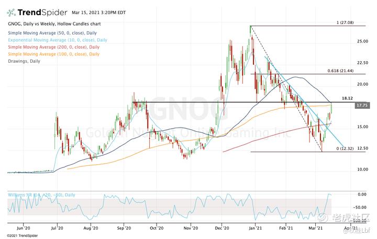Click the 15.00 price axis label
377x239 pixels.
click(x=362, y=127)
